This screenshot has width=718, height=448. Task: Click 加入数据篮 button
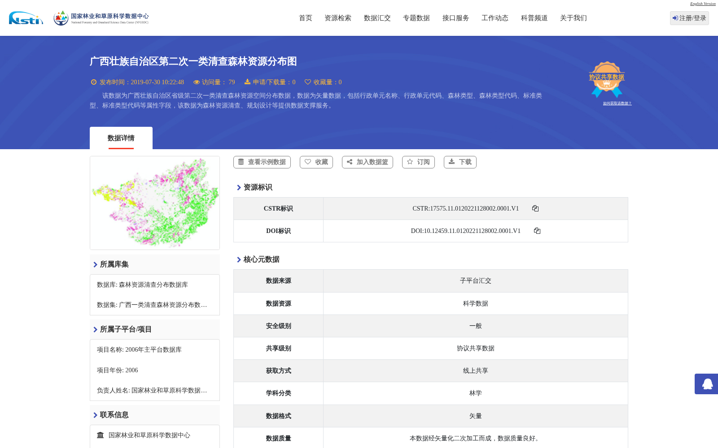(x=368, y=162)
